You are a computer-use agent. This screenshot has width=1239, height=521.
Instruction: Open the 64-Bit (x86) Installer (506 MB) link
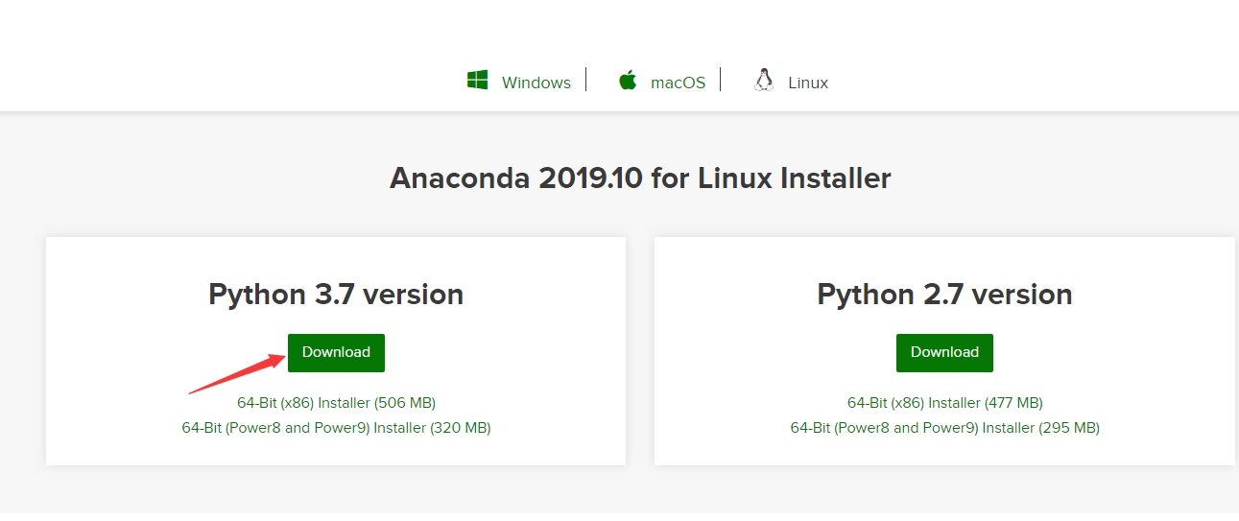pyautogui.click(x=336, y=403)
